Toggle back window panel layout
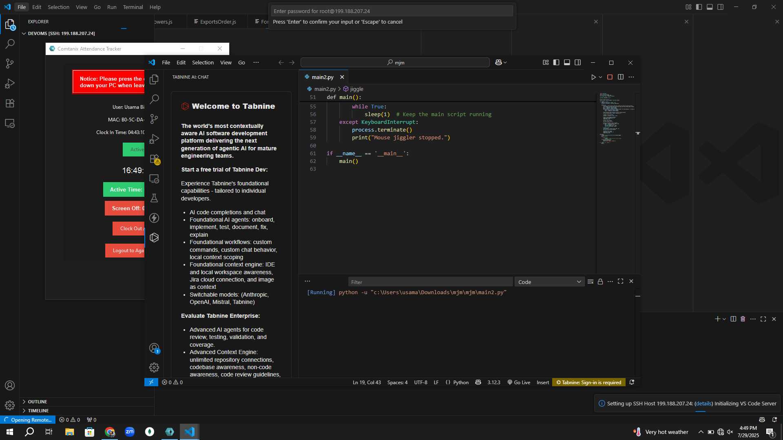Image resolution: width=783 pixels, height=440 pixels. (x=710, y=7)
